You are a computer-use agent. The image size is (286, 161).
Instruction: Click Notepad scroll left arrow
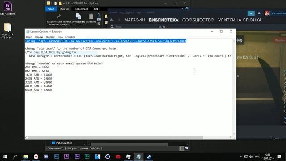26,137
